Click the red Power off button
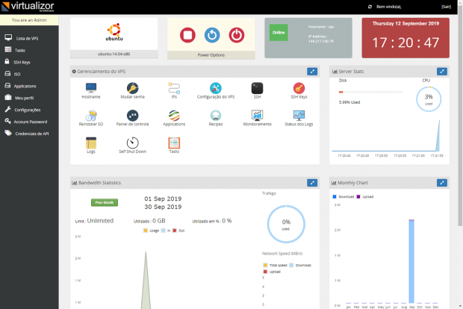 (x=237, y=35)
